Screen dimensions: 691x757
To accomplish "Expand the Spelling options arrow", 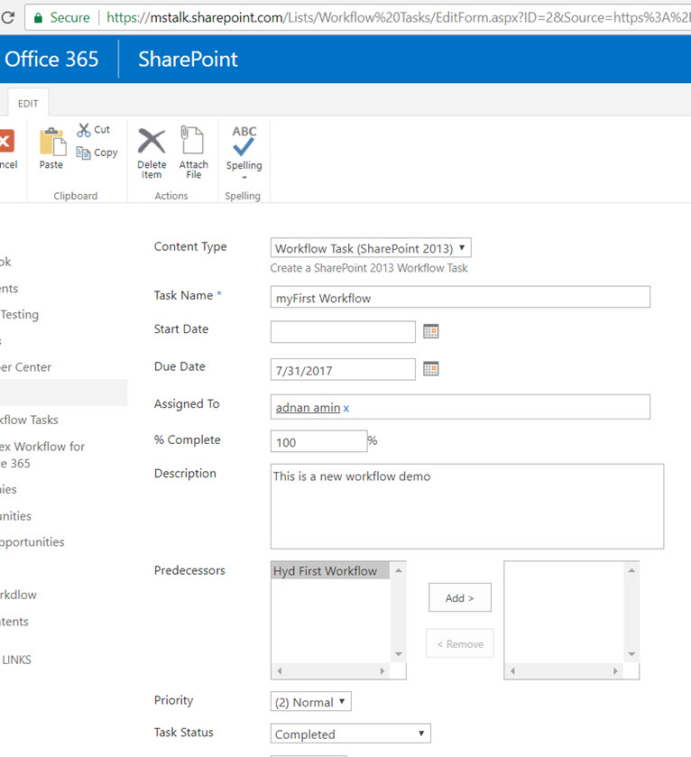I will [x=244, y=177].
